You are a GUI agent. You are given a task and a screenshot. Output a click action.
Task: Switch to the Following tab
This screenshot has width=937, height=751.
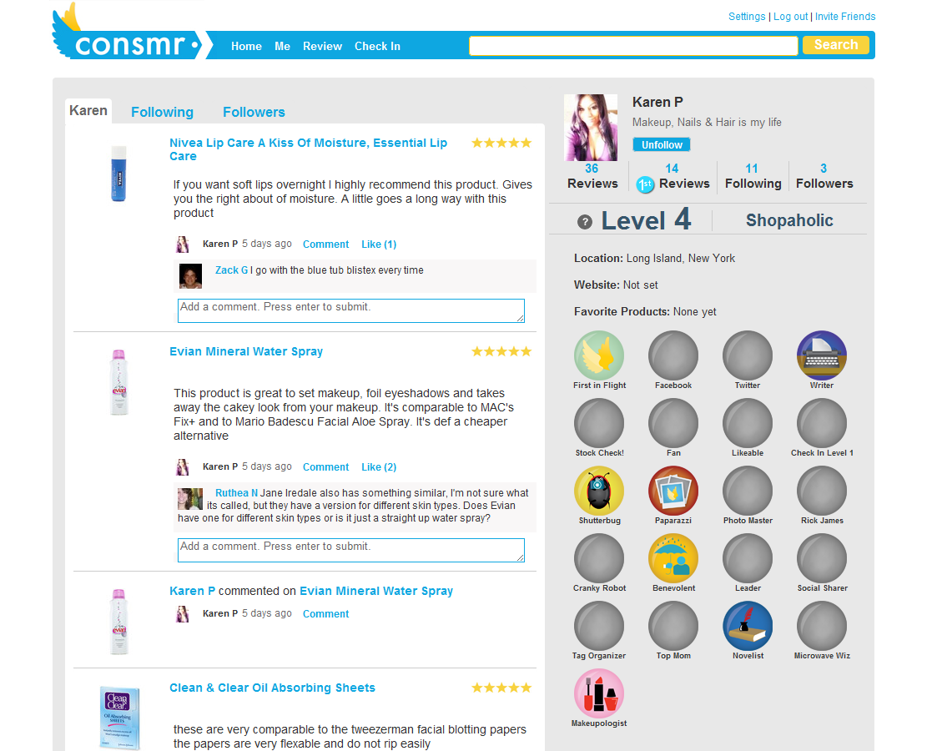[x=162, y=112]
